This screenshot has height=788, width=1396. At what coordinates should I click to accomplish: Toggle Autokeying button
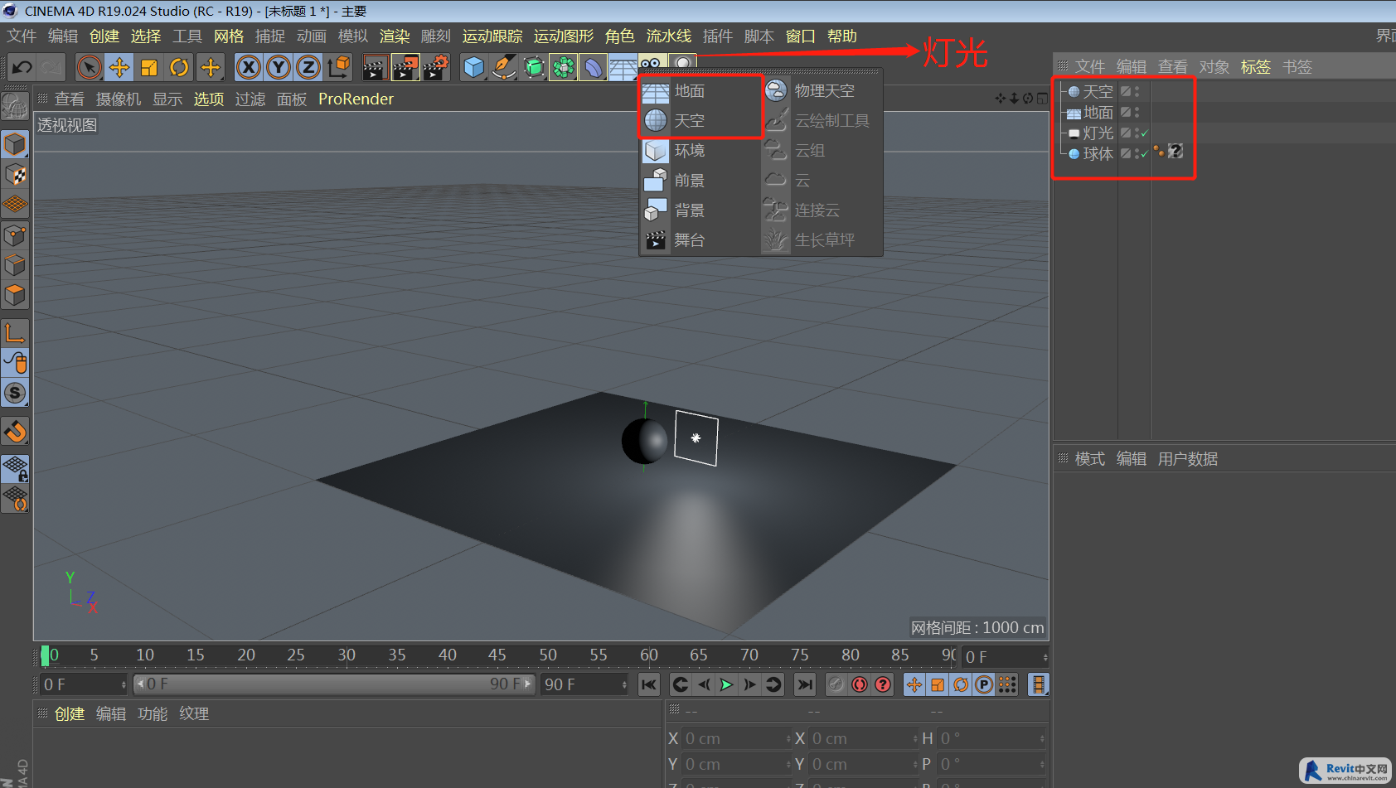pyautogui.click(x=860, y=684)
